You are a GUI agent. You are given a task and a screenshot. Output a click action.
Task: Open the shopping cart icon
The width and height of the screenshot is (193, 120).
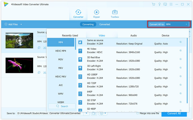coord(153,4)
